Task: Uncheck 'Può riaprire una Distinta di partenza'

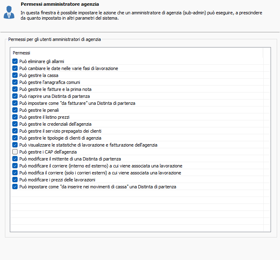Action: (x=15, y=96)
